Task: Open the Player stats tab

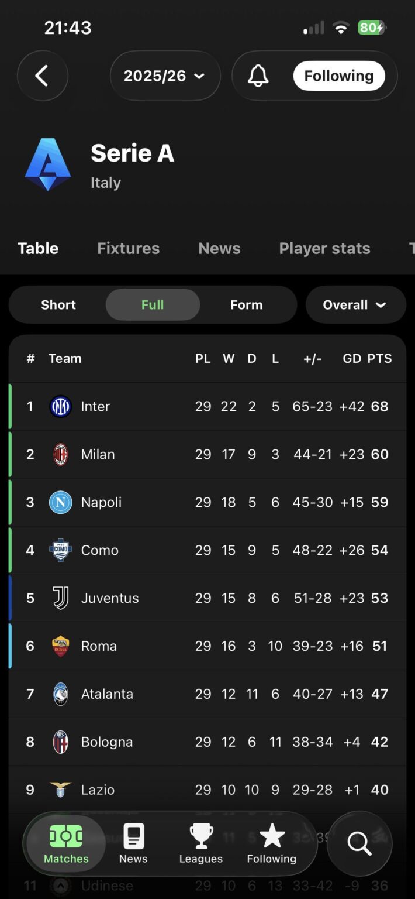Action: pyautogui.click(x=324, y=248)
